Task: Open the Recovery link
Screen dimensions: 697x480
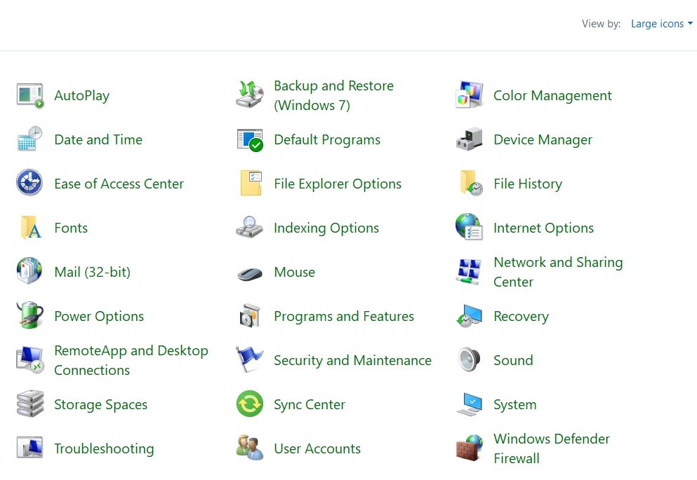Action: click(x=521, y=316)
